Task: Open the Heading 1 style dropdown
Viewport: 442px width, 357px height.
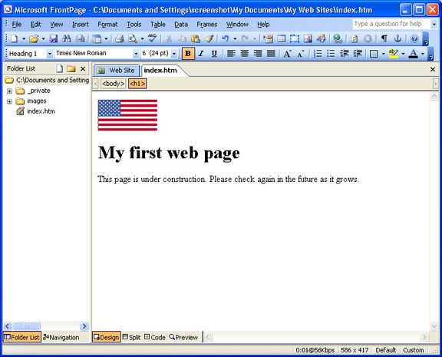Action: [x=49, y=53]
